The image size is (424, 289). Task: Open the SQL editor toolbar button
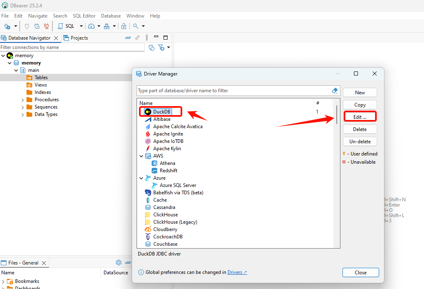point(67,26)
